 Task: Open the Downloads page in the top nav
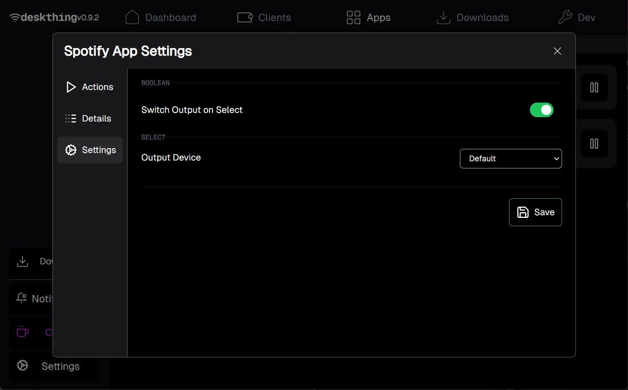pos(473,18)
